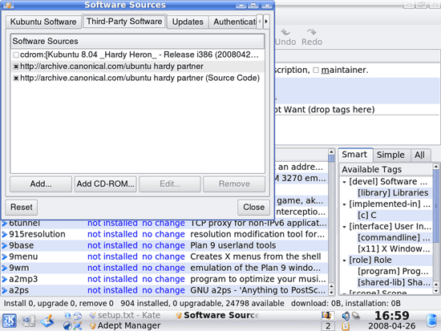Viewport: 441px width, 331px height.
Task: Select the [c] C tag
Action: pyautogui.click(x=366, y=216)
